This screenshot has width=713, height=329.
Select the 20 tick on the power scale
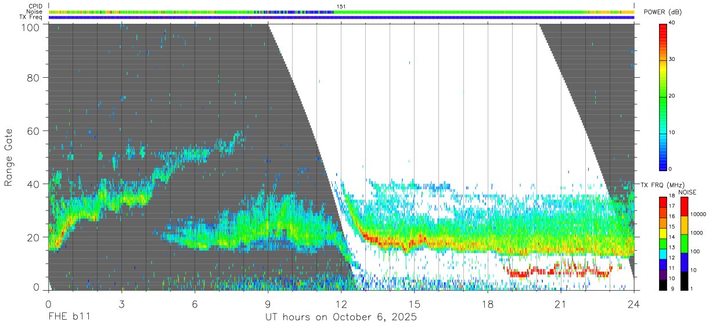(672, 96)
